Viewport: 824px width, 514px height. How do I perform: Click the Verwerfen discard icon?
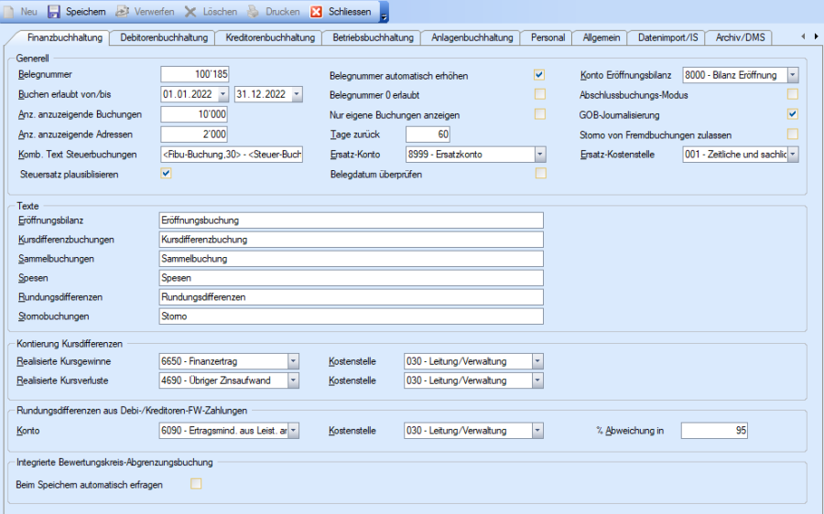[x=122, y=11]
